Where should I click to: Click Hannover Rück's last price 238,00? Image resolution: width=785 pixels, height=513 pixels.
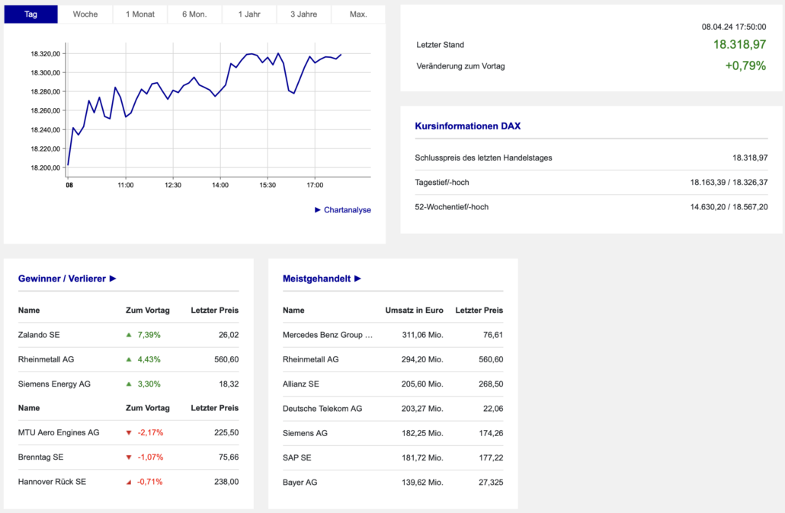[x=226, y=482]
